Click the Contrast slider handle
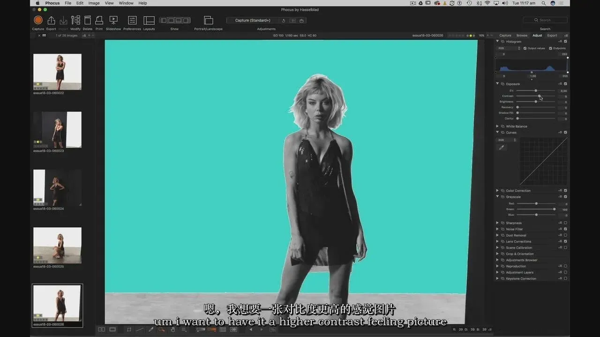The image size is (600, 337). click(539, 96)
